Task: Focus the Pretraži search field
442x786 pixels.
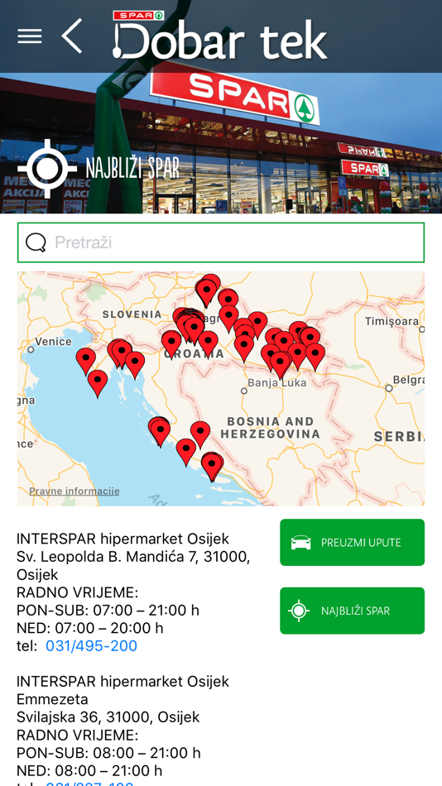Action: (221, 242)
